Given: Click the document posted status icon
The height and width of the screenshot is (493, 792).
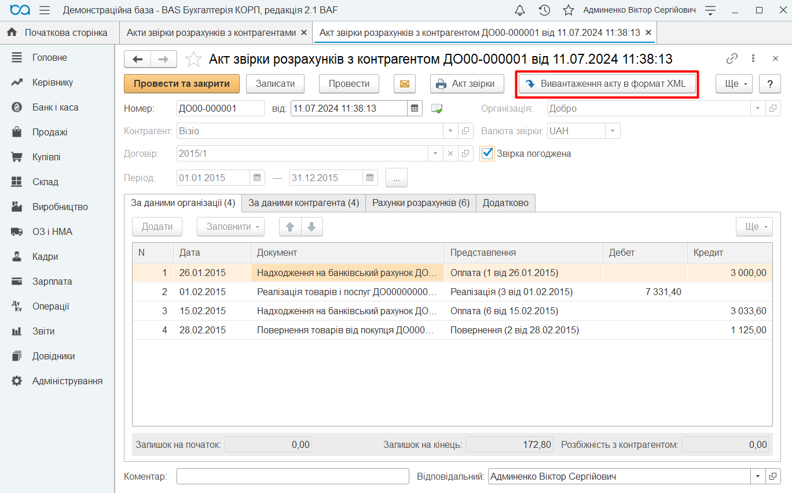Looking at the screenshot, I should click(437, 108).
